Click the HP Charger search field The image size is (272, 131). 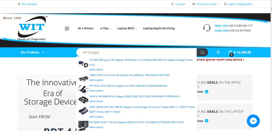click(x=137, y=52)
